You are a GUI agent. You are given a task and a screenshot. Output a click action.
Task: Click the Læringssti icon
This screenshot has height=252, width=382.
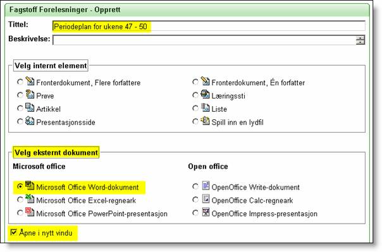coord(205,94)
